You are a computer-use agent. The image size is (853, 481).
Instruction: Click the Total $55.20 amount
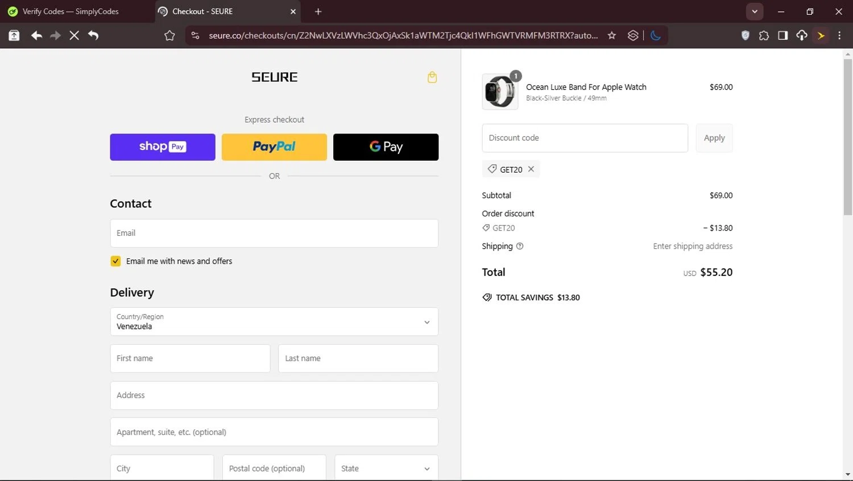point(717,273)
